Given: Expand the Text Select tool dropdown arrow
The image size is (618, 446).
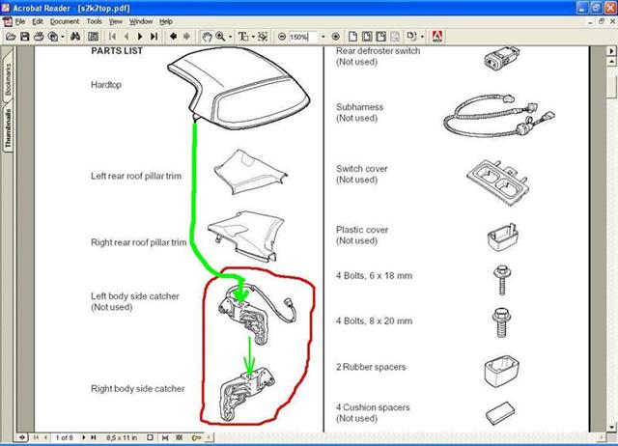Looking at the screenshot, I should point(253,37).
